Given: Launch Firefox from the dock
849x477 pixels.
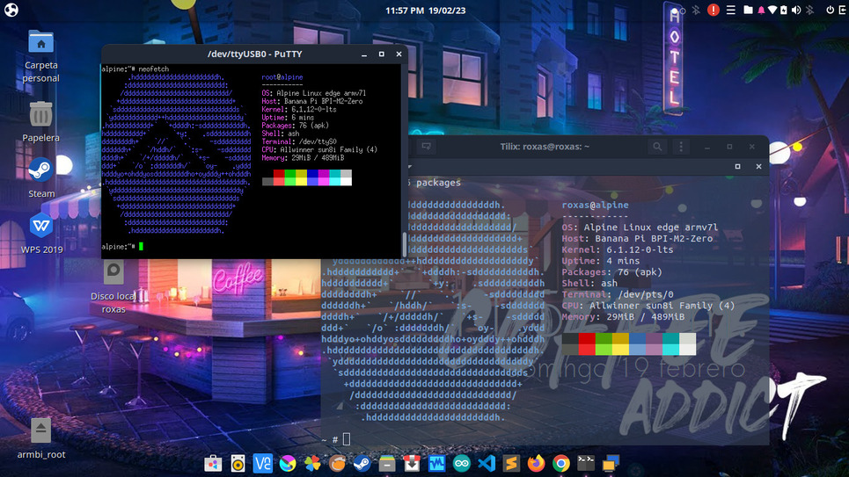Looking at the screenshot, I should click(536, 464).
